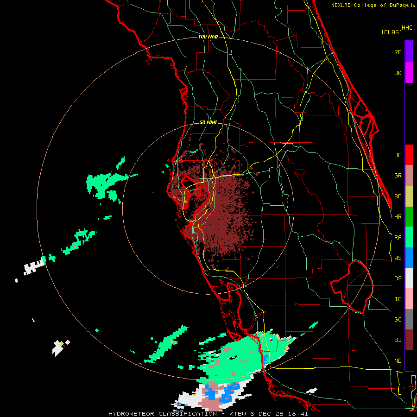
Task: Click the 'RA' legend label
Action: coord(398,238)
